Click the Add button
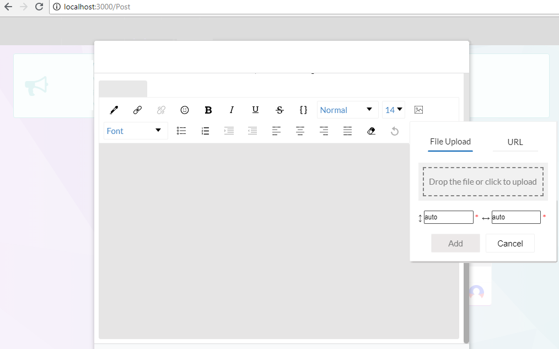 455,243
